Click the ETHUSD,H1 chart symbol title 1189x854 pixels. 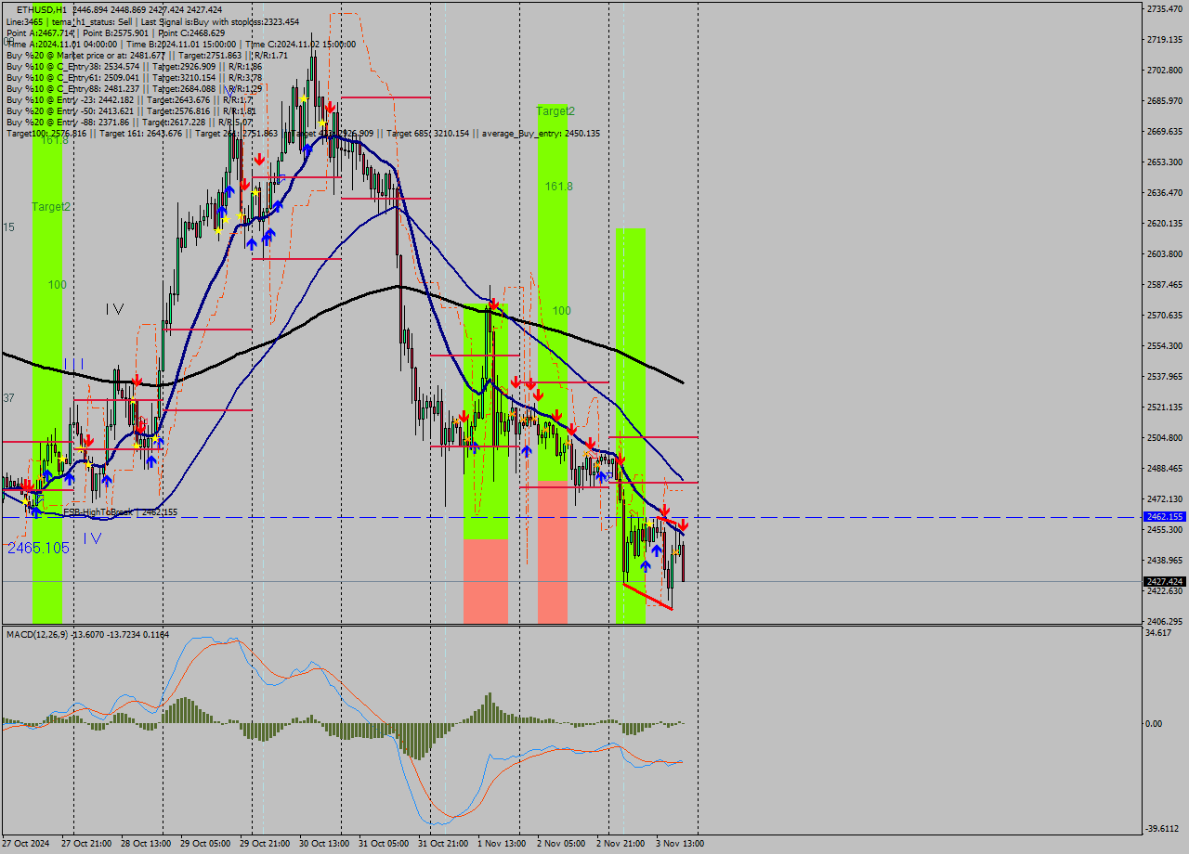[x=41, y=9]
